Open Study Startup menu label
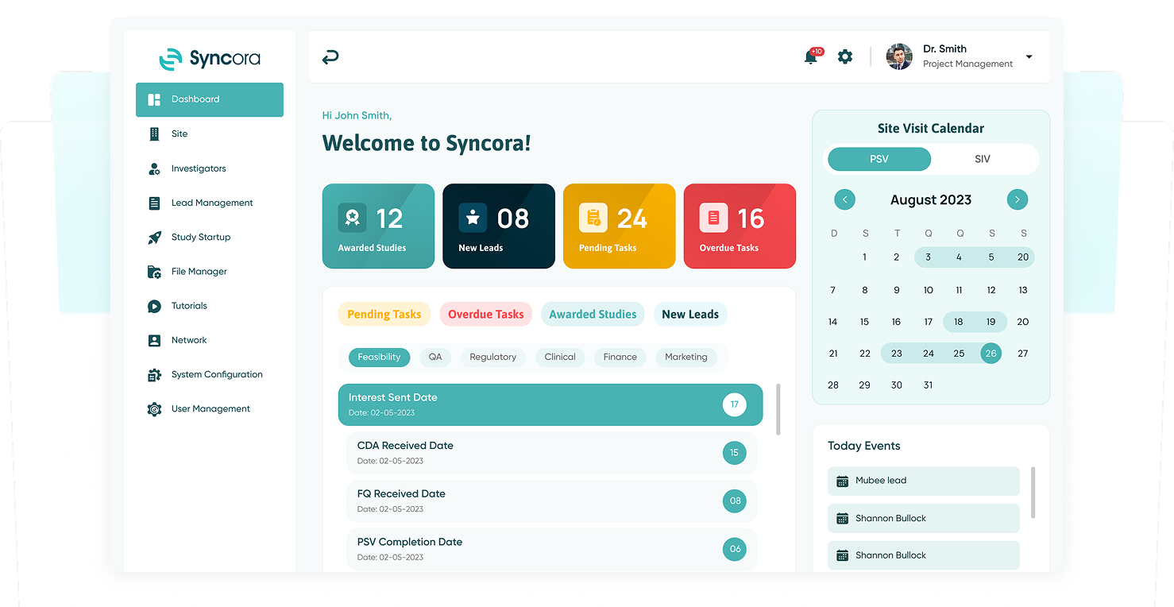The height and width of the screenshot is (607, 1174). [201, 238]
